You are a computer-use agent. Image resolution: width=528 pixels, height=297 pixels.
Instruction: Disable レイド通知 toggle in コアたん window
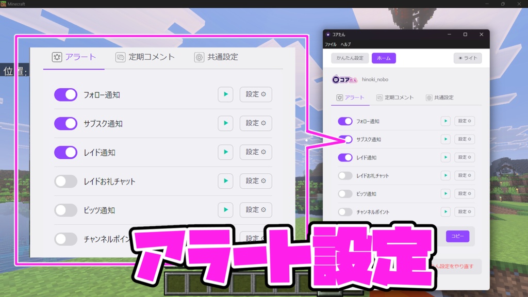coord(345,157)
